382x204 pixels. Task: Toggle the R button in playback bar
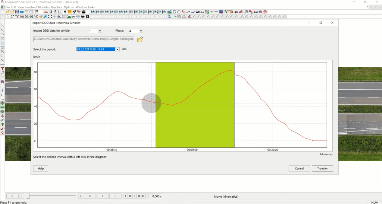(130, 196)
